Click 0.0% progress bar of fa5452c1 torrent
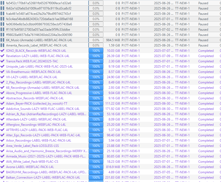Image resolution: width=221 pixels, height=182 pixels. [x=96, y=3]
